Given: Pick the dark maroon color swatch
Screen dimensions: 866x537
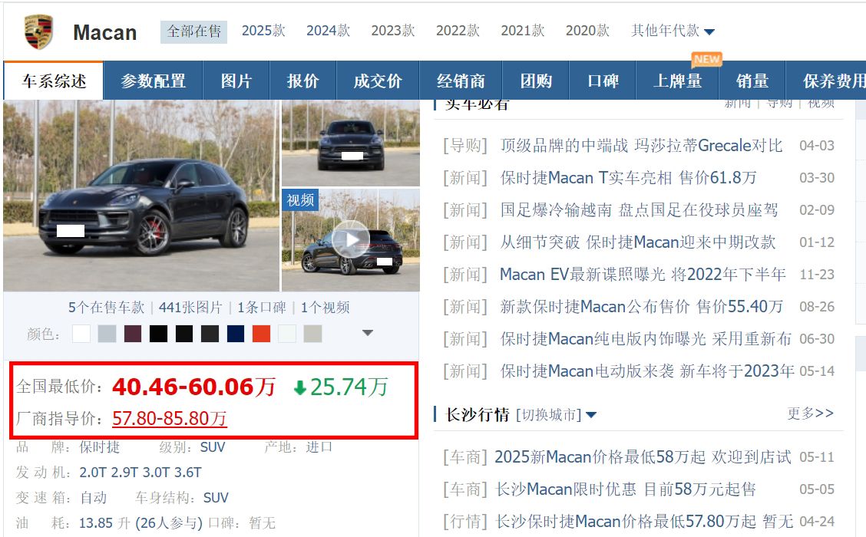Looking at the screenshot, I should tap(133, 334).
